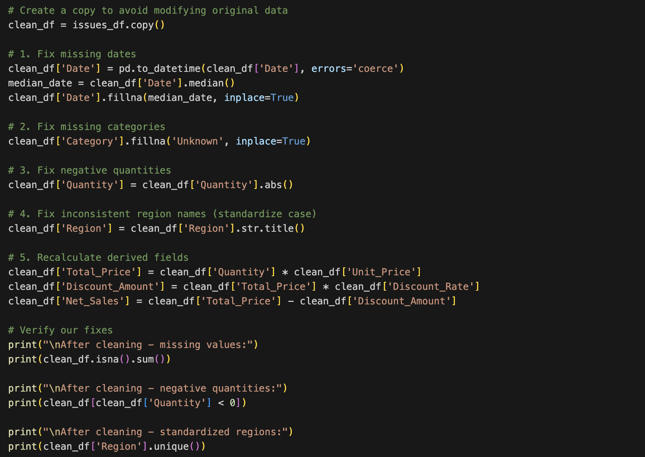Click the 'Unknown' string literal
This screenshot has width=645, height=457.
pos(197,141)
